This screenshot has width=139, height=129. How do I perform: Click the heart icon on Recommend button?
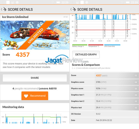point(26,96)
